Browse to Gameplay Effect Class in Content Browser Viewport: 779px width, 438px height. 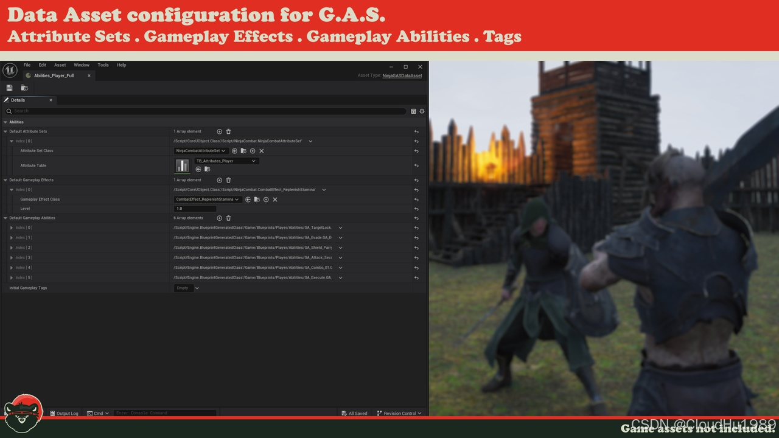coord(257,200)
